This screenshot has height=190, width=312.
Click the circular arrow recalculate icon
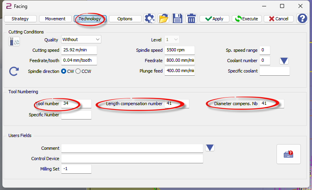click(x=14, y=71)
